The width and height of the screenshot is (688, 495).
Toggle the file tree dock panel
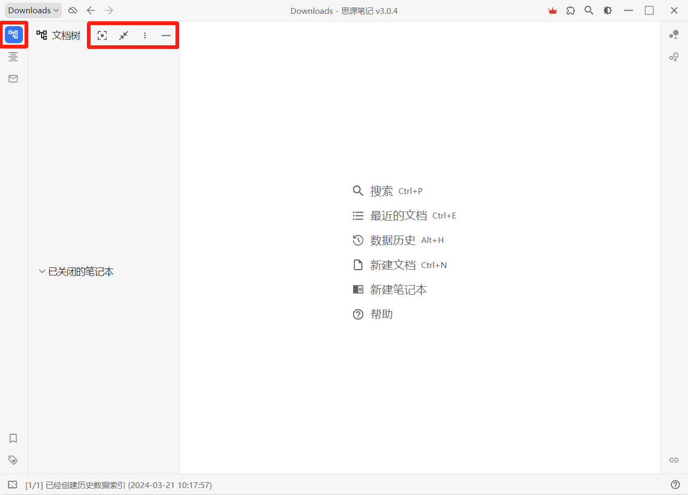(x=14, y=35)
